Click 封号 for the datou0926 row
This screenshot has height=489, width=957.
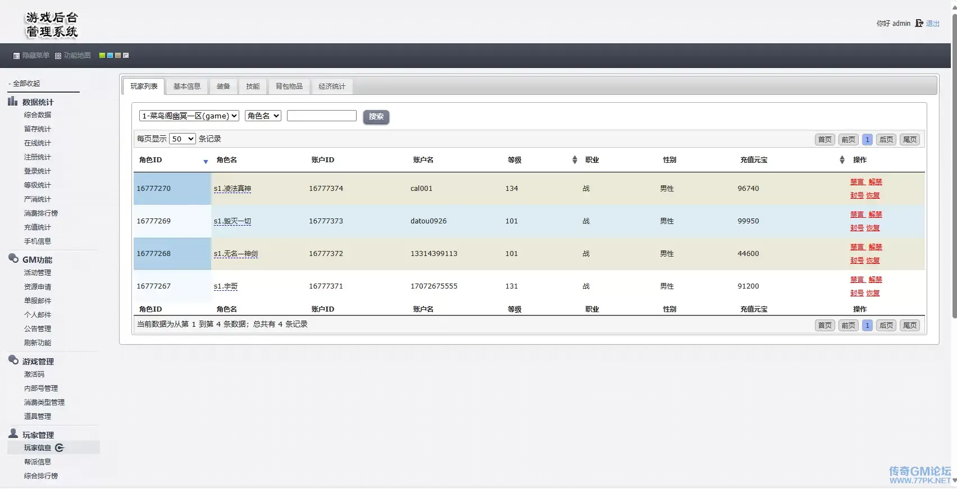(x=857, y=228)
